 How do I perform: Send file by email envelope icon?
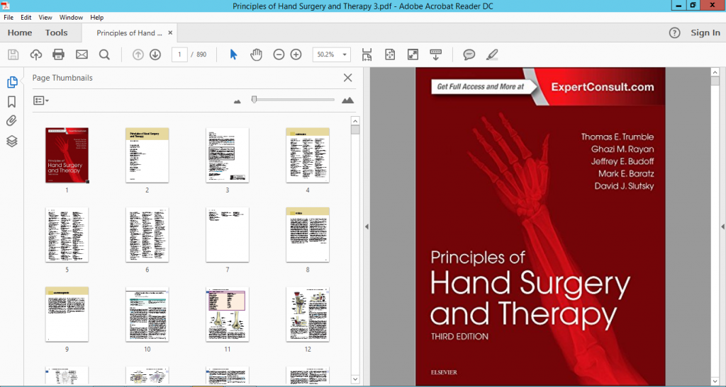[82, 54]
